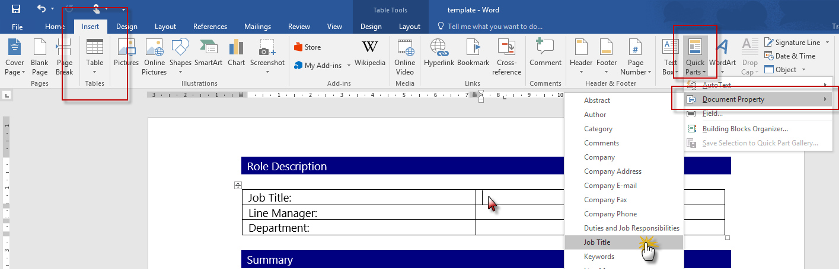The image size is (839, 269).
Task: Open the Header dropdown
Action: (580, 57)
